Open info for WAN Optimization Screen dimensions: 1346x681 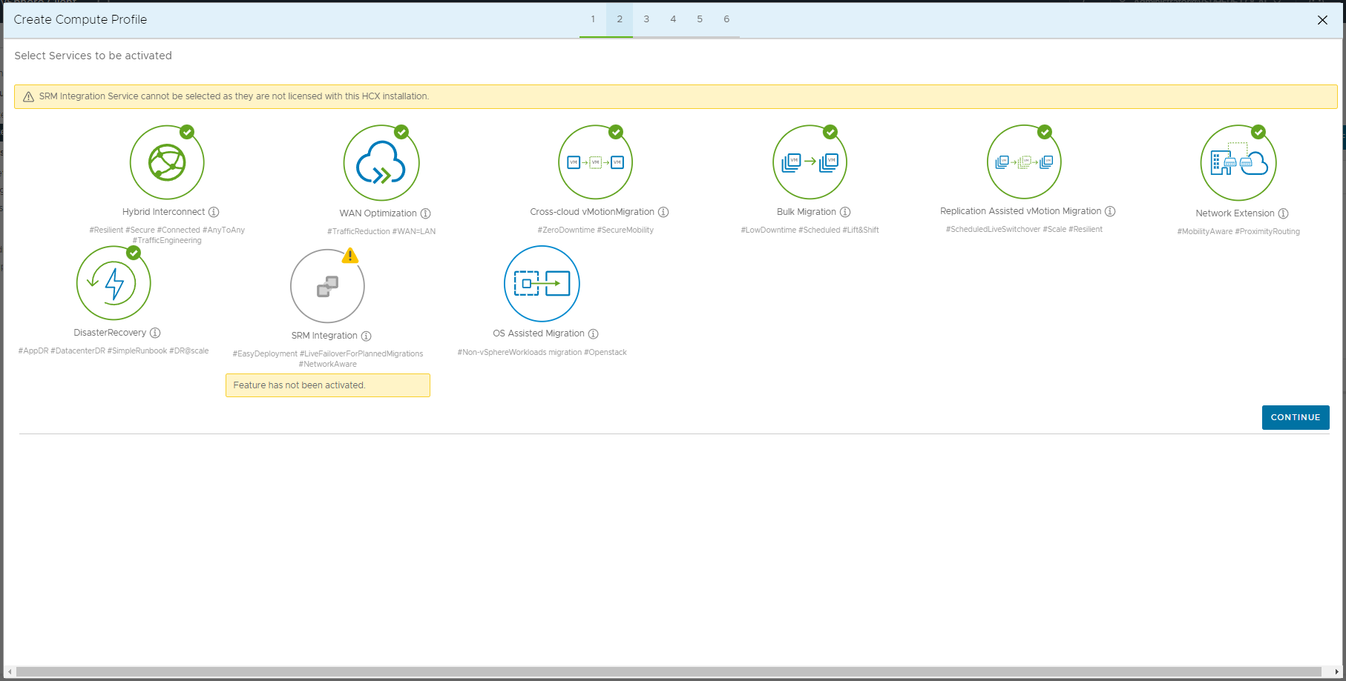tap(426, 213)
